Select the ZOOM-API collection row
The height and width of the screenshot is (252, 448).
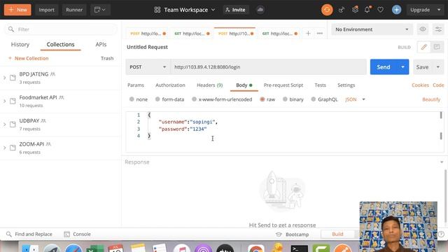[61, 148]
